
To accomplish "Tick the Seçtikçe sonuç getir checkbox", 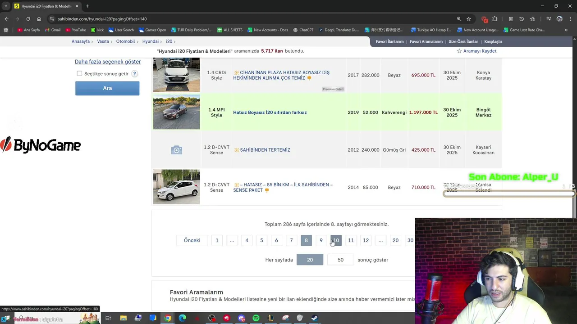I will tap(79, 73).
